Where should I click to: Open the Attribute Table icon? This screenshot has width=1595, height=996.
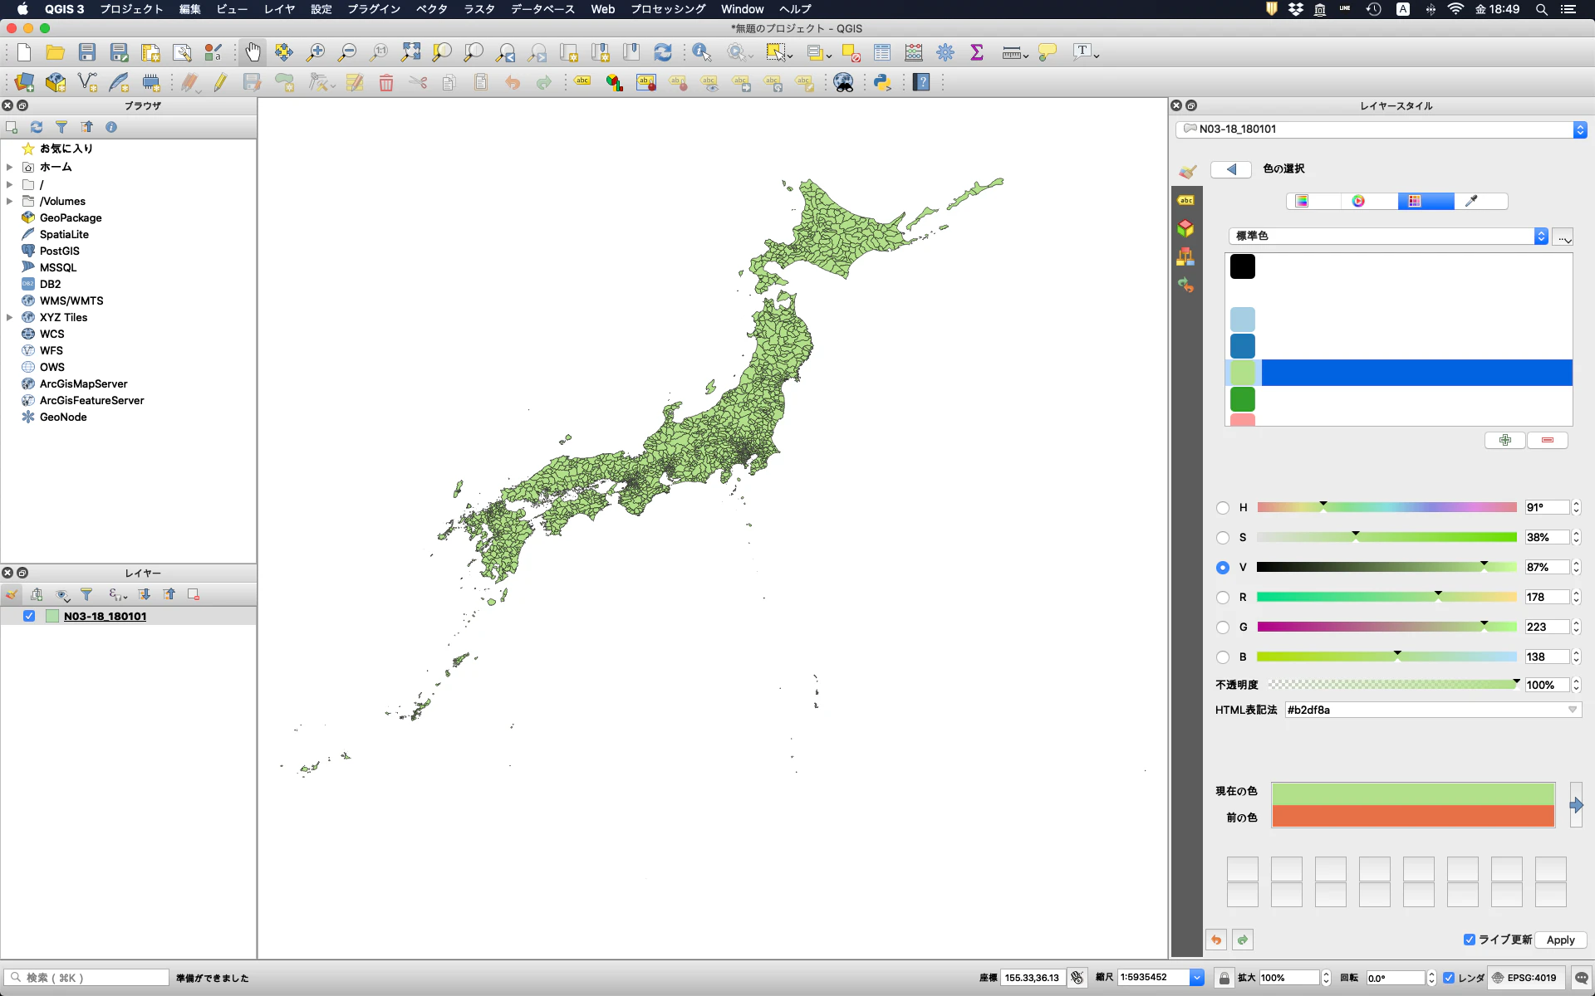(x=882, y=51)
